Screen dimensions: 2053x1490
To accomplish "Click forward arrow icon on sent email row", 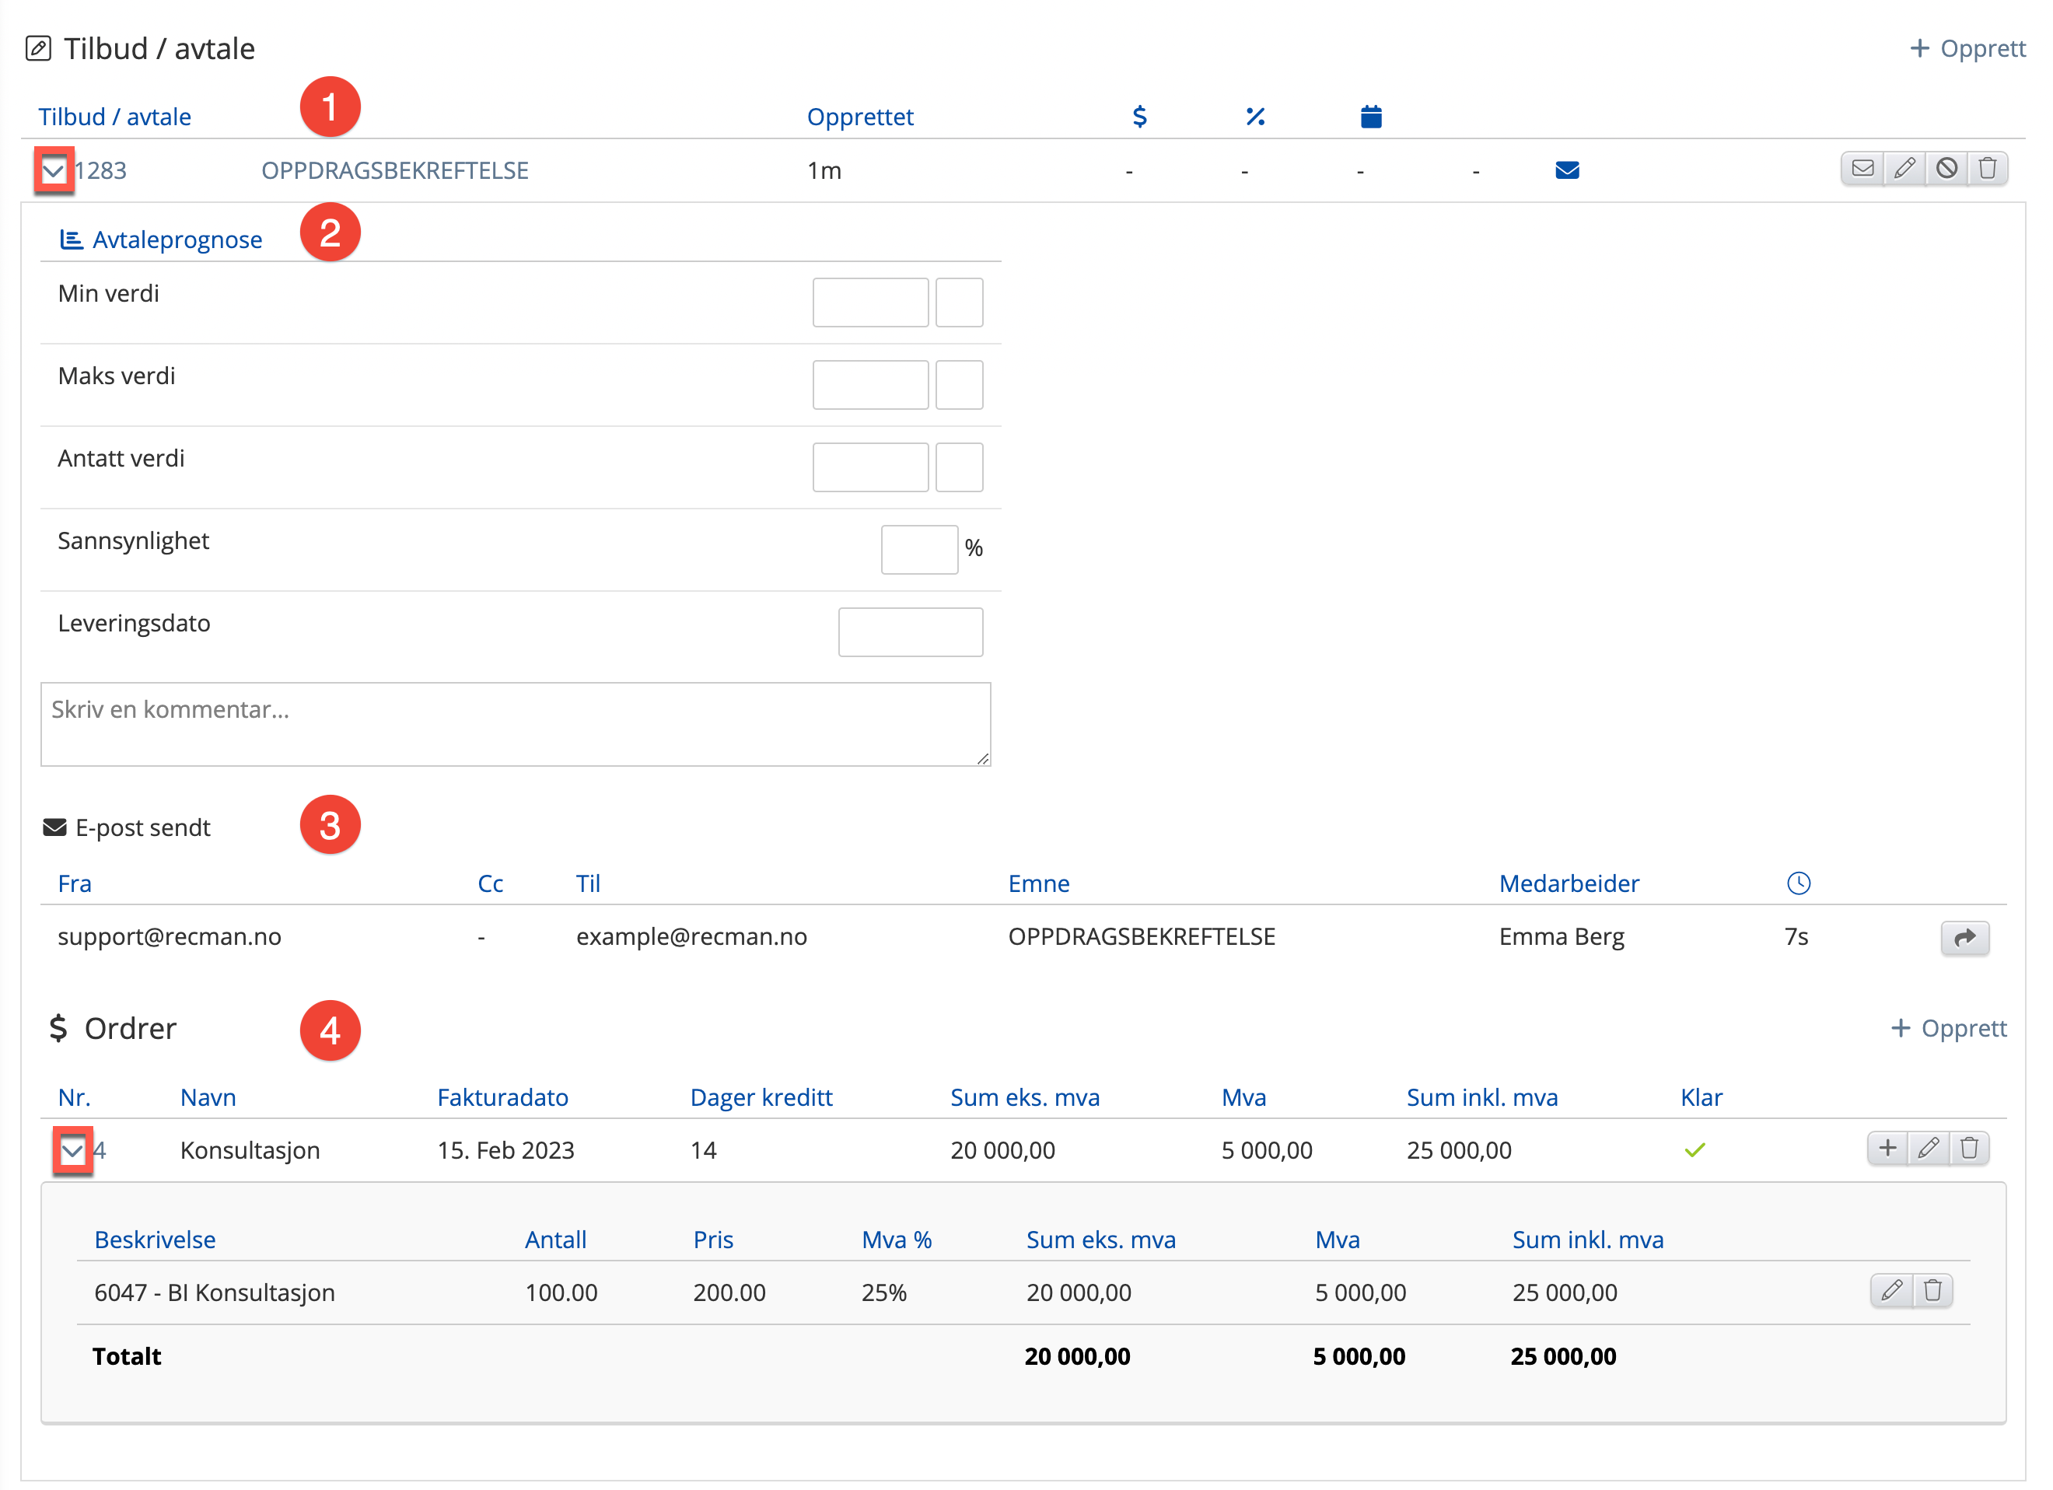I will 1964,938.
